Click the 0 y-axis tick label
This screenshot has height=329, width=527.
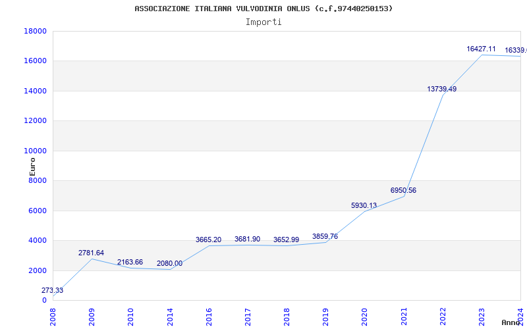44,301
